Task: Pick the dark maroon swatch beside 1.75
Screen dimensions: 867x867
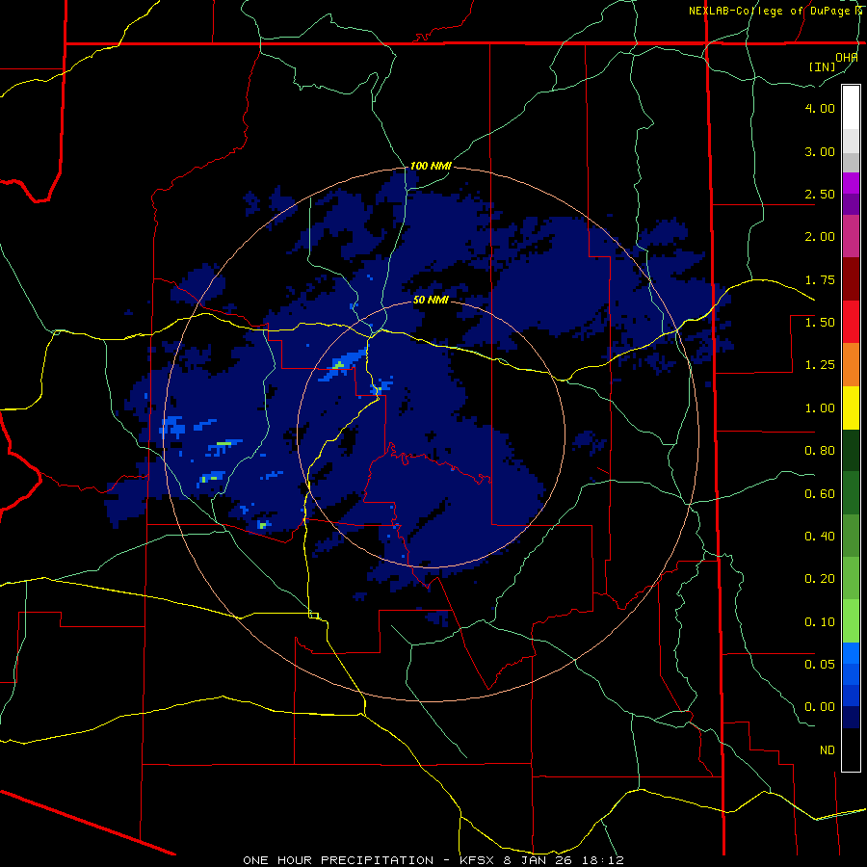Action: (851, 279)
